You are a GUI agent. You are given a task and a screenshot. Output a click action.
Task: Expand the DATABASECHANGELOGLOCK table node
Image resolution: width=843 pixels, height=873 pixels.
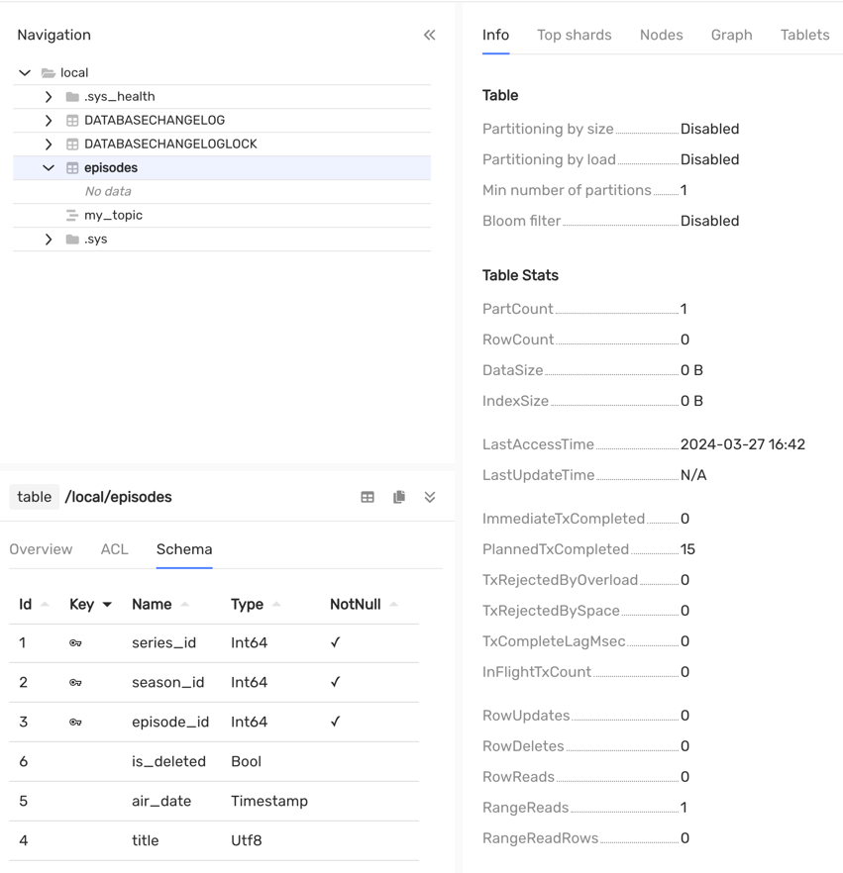tap(47, 144)
